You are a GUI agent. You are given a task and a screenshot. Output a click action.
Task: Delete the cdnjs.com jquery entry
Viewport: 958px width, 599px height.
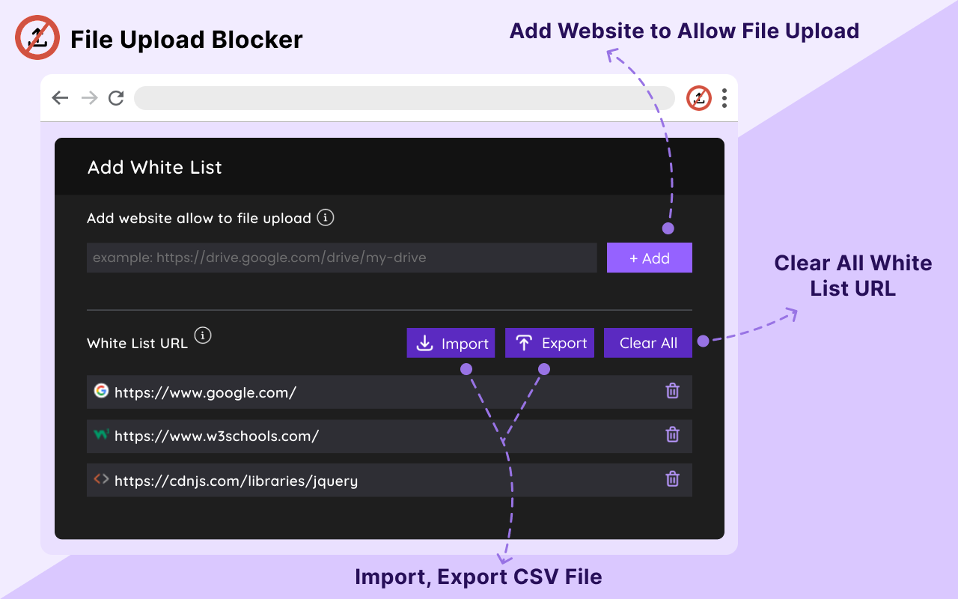(x=673, y=479)
